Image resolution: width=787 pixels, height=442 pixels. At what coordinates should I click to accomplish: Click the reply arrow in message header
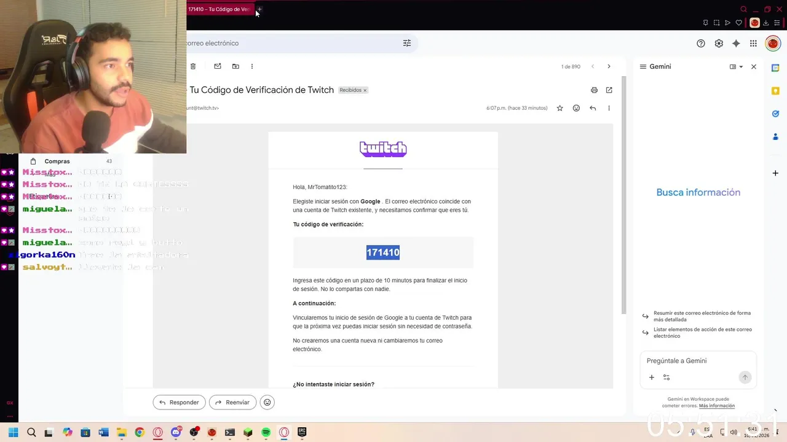593,108
